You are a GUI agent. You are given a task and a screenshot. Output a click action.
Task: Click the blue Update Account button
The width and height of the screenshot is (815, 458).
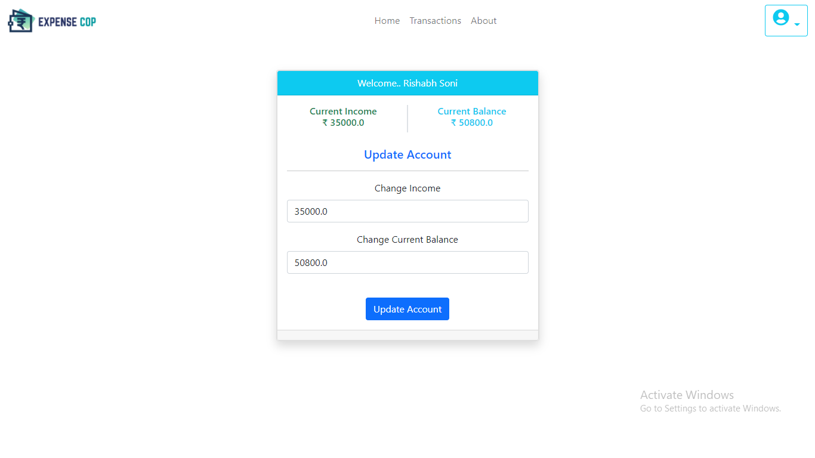407,309
